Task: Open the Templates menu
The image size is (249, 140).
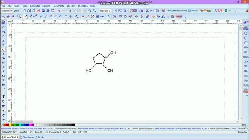Action: tap(35, 6)
